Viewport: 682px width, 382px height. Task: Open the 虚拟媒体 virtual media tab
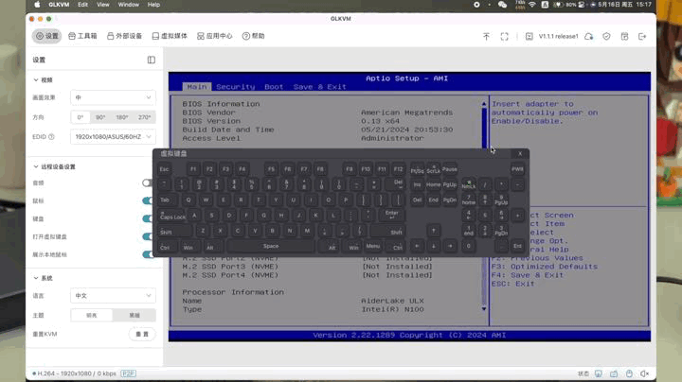pos(170,36)
